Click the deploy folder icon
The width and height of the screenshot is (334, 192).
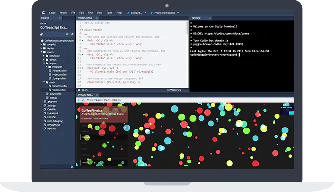(x=44, y=48)
